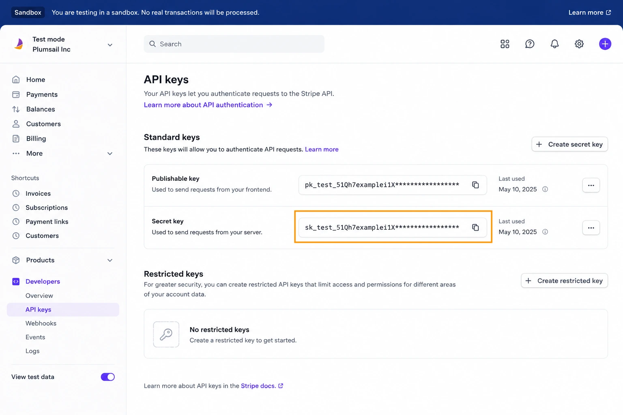
Task: Click Create secret key button
Action: [569, 144]
